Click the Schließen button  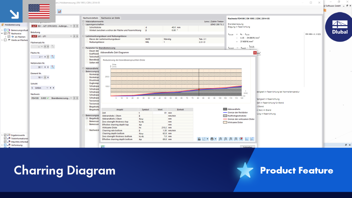[247, 147]
